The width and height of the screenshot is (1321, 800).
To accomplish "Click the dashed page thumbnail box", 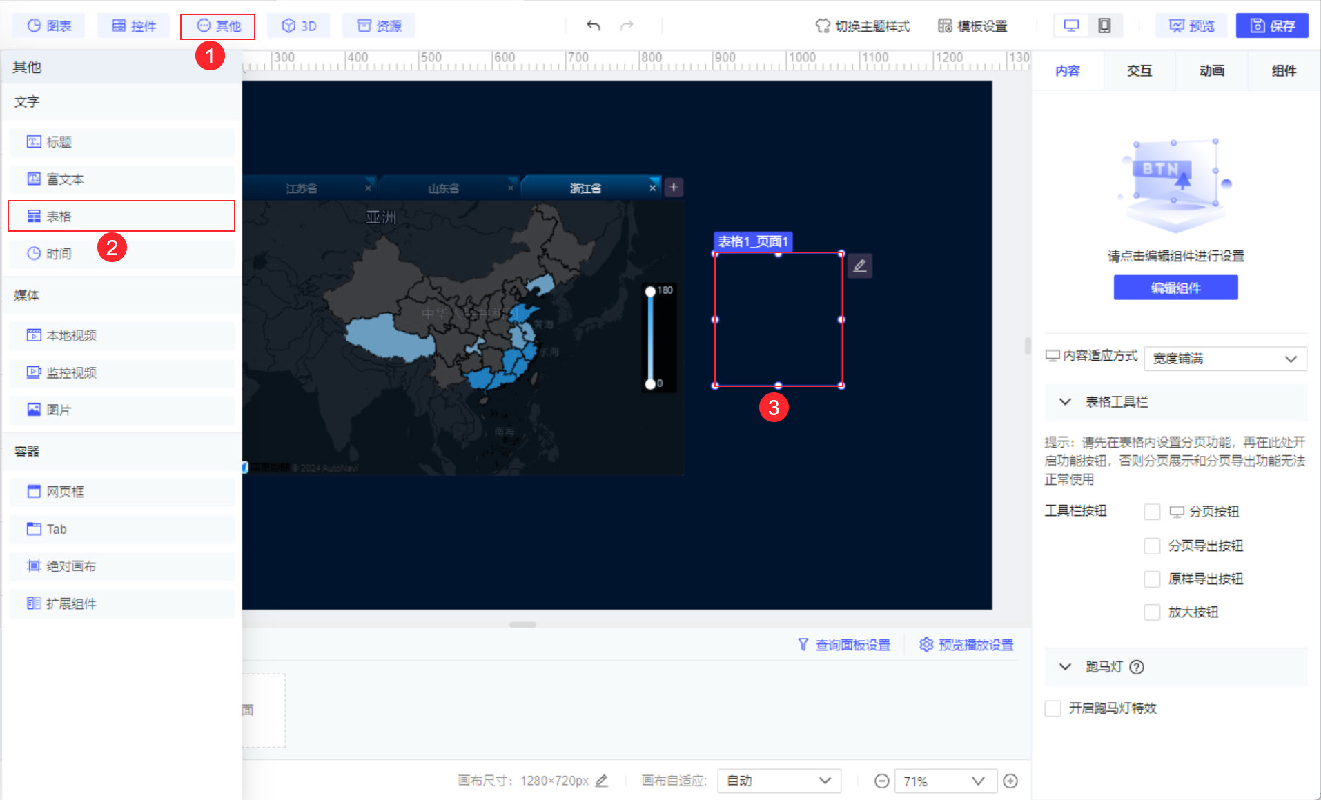I will [x=264, y=710].
